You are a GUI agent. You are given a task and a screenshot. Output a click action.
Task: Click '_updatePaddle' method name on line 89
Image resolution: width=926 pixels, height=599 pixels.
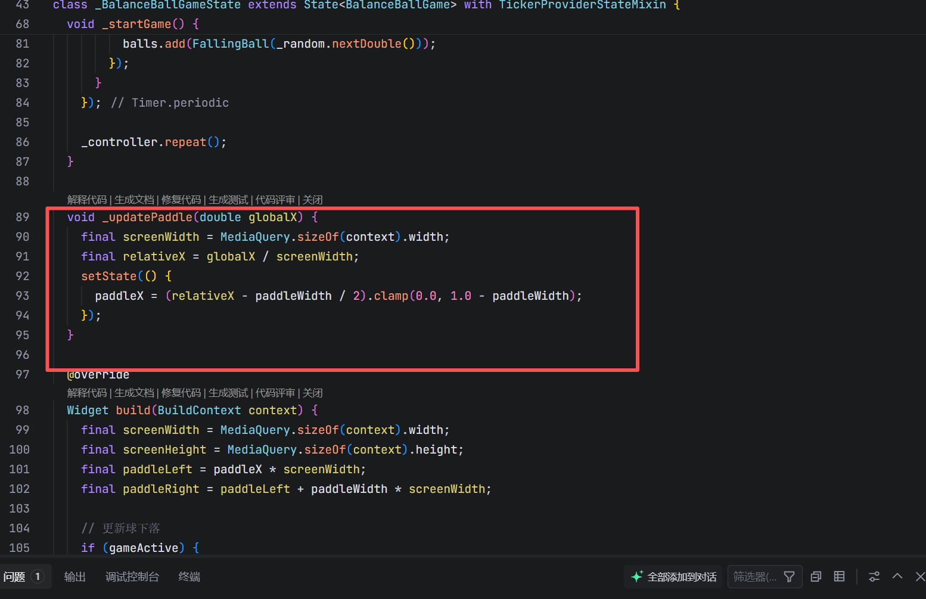pos(147,217)
